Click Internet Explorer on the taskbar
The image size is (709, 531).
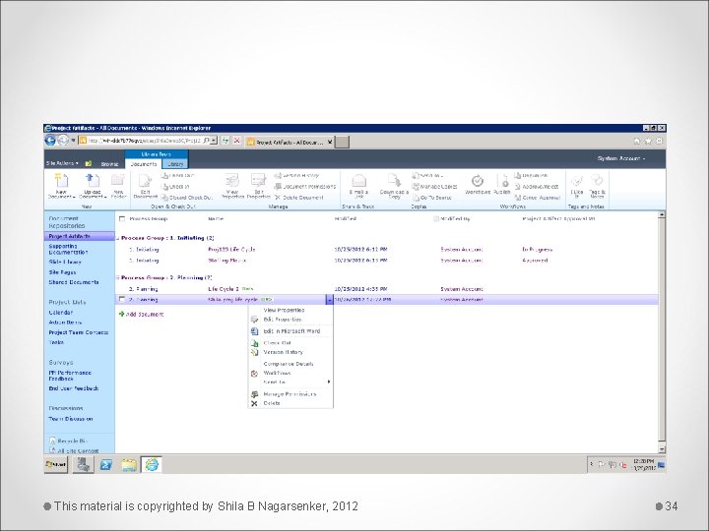tap(152, 464)
